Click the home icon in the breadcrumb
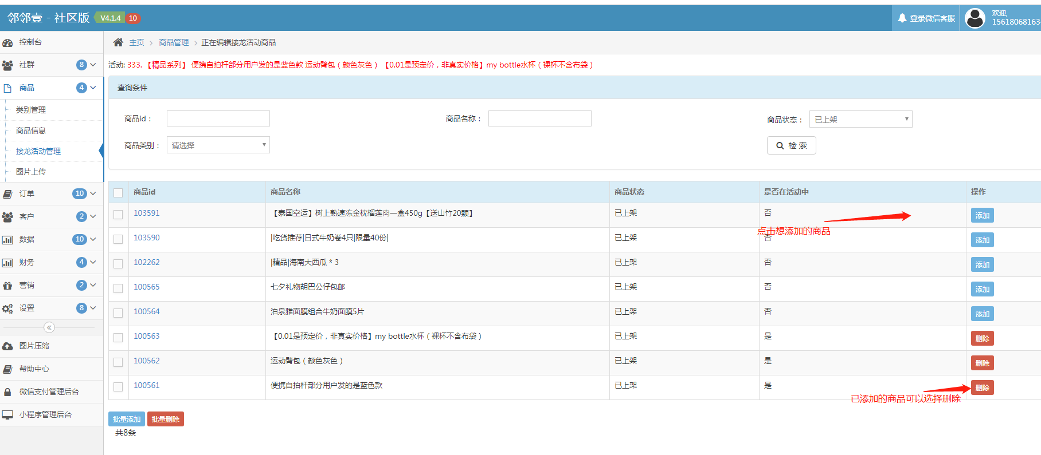This screenshot has width=1041, height=455. pyautogui.click(x=118, y=42)
